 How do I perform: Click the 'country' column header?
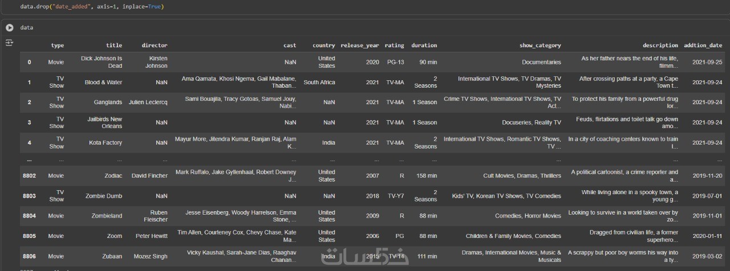[x=323, y=45]
